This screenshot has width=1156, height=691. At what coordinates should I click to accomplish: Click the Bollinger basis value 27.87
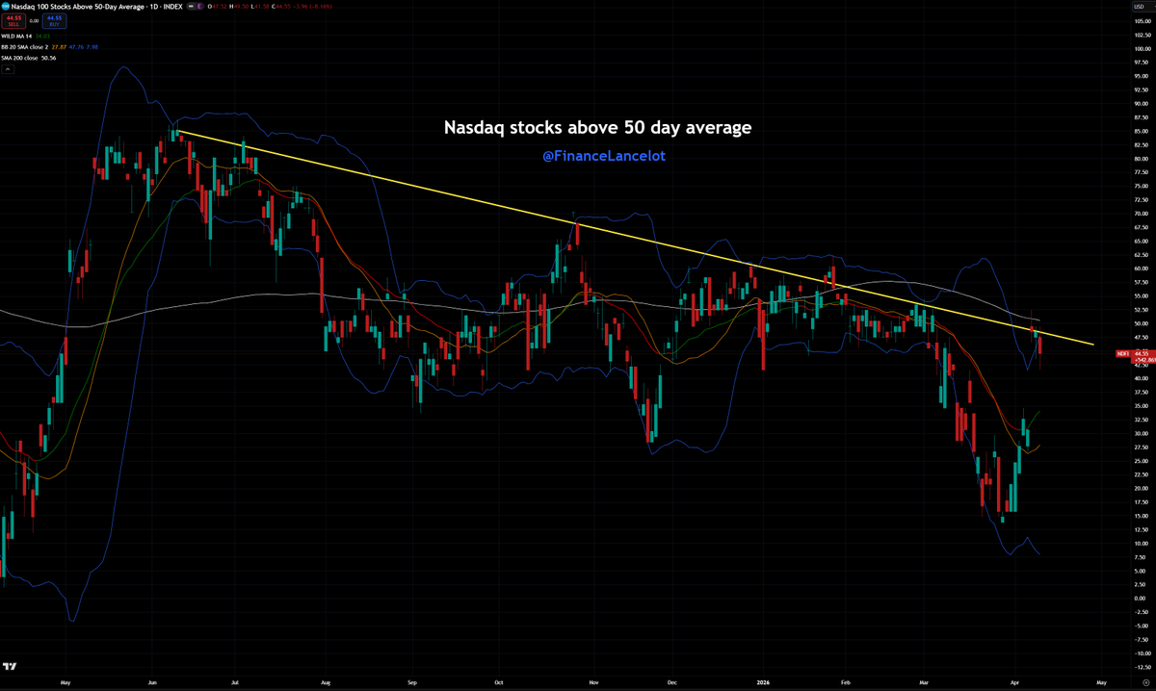(59, 47)
